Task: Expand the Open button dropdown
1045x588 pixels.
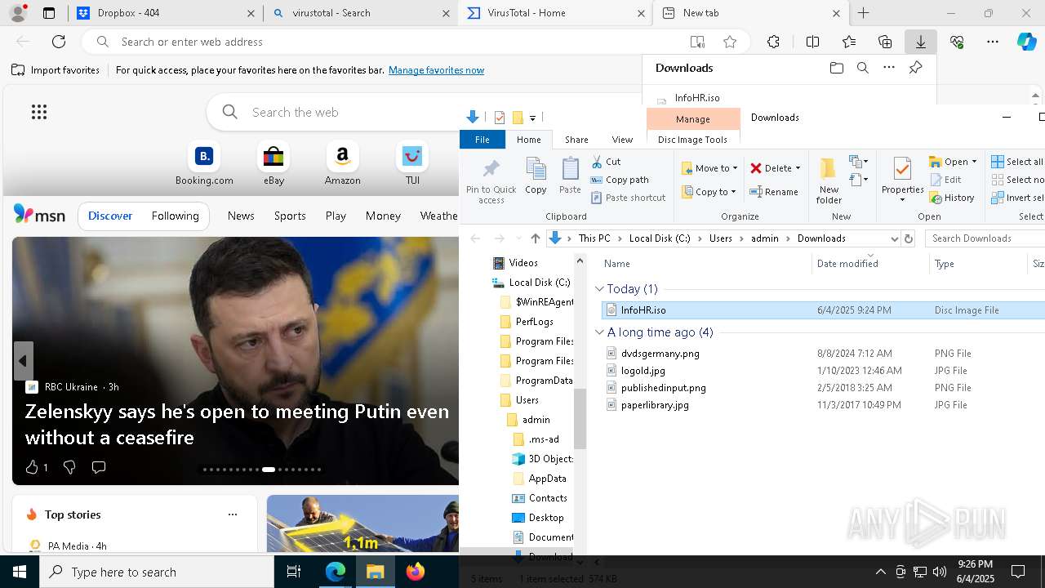Action: pos(974,162)
